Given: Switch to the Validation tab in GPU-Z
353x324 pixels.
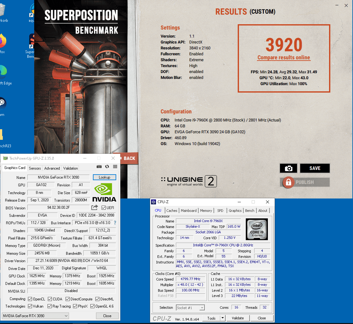Looking at the screenshot, I should pyautogui.click(x=71, y=168).
